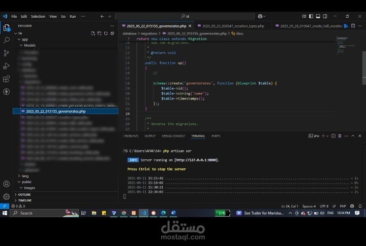Click Spaces: 4 indentation setting
Viewport: 366px width, 246px height.
click(x=309, y=206)
